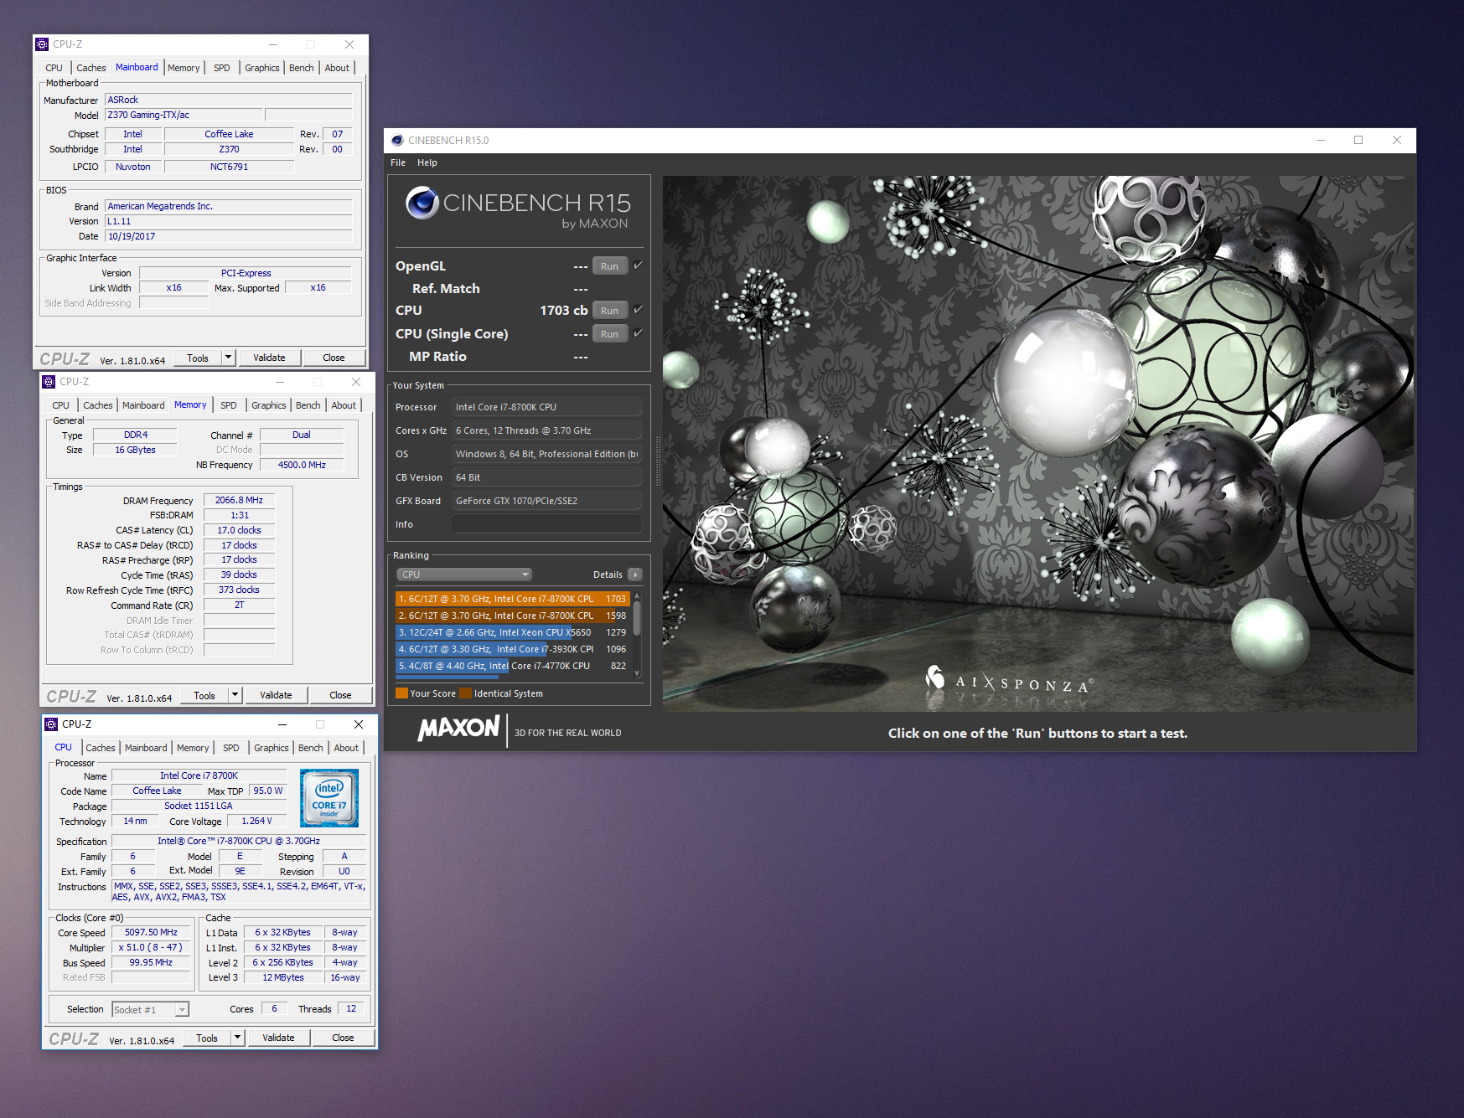Expand Tools arrow in CPU tab CPU-Z window
Viewport: 1464px width, 1118px height.
[x=237, y=1038]
